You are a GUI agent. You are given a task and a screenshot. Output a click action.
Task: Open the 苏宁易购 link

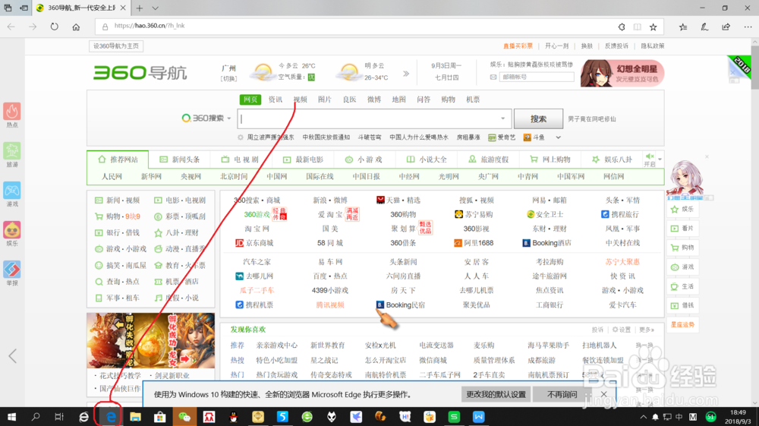474,214
